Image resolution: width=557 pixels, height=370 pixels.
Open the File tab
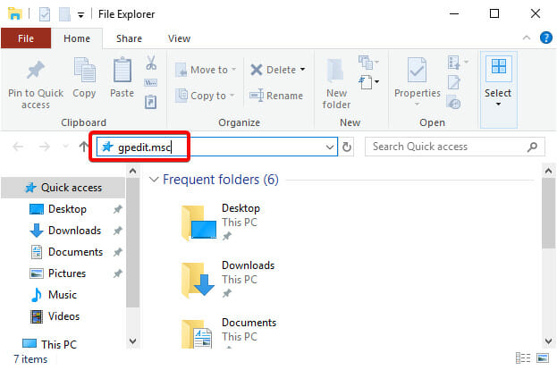26,38
